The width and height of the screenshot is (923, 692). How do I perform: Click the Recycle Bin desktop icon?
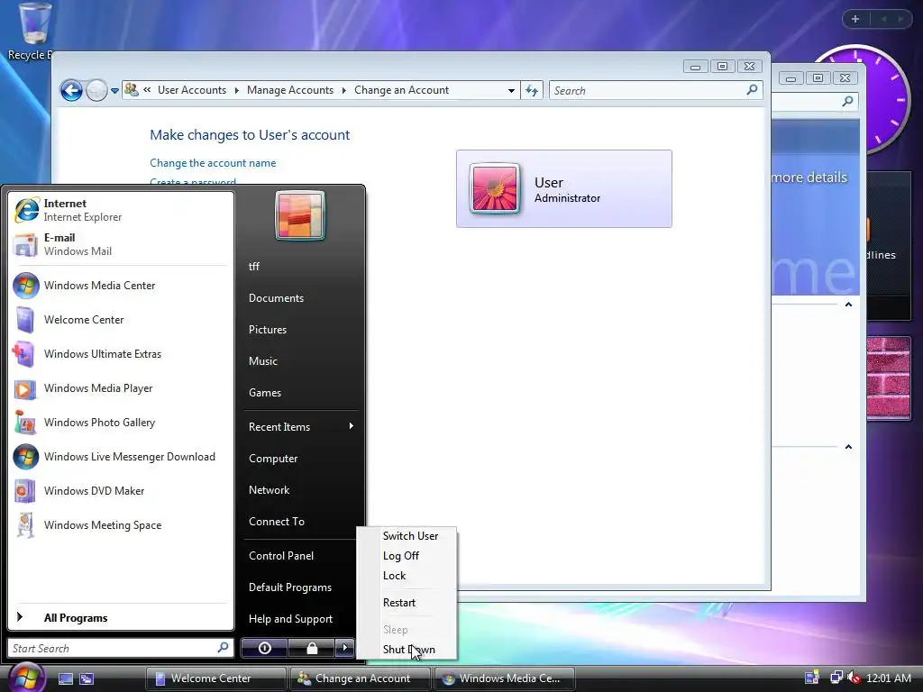32,31
